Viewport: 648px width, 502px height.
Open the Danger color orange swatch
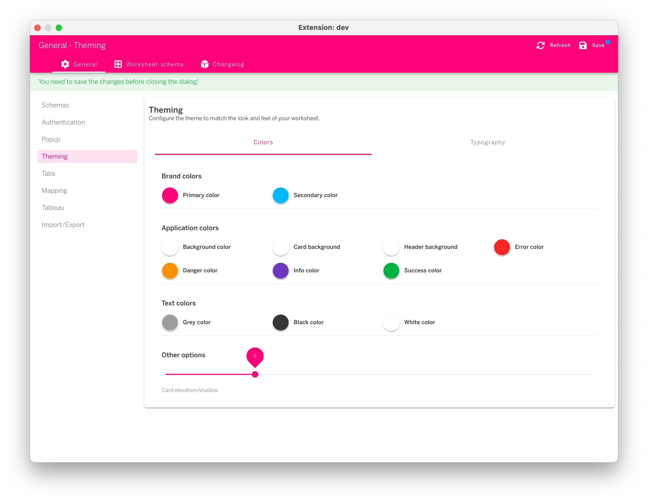[x=170, y=270]
